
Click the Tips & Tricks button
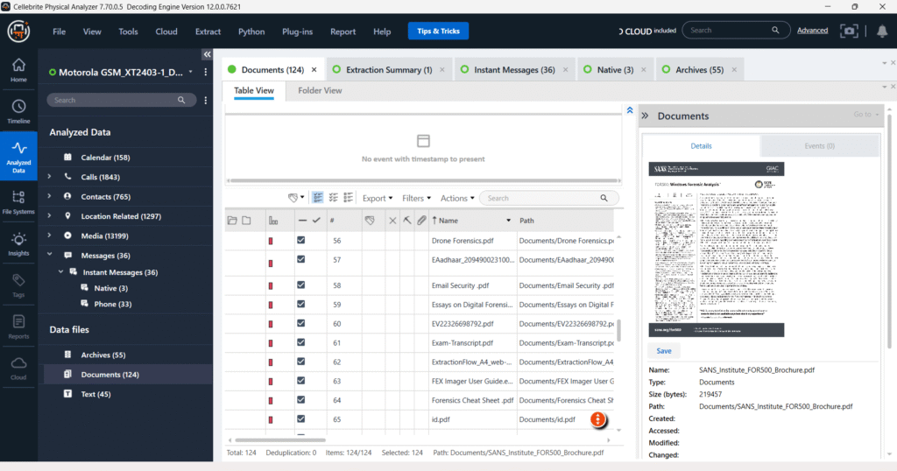[x=438, y=31]
